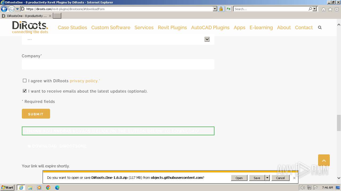
Task: Click the SUBMIT button
Action: pos(36,114)
